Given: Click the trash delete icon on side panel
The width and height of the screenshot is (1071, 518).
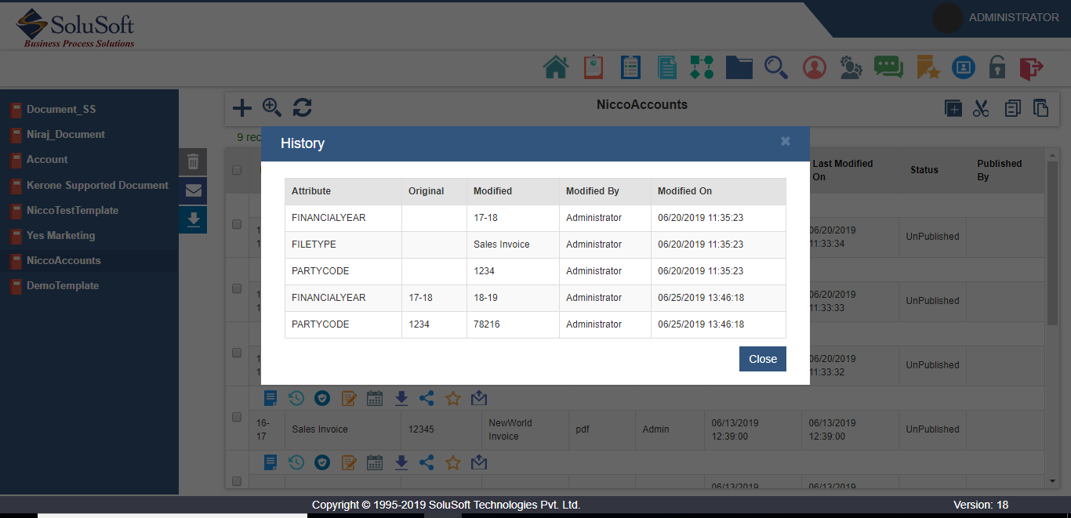Looking at the screenshot, I should point(193,162).
